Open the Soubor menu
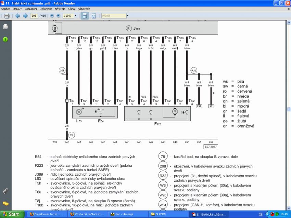The width and height of the screenshot is (291, 218). (5, 8)
